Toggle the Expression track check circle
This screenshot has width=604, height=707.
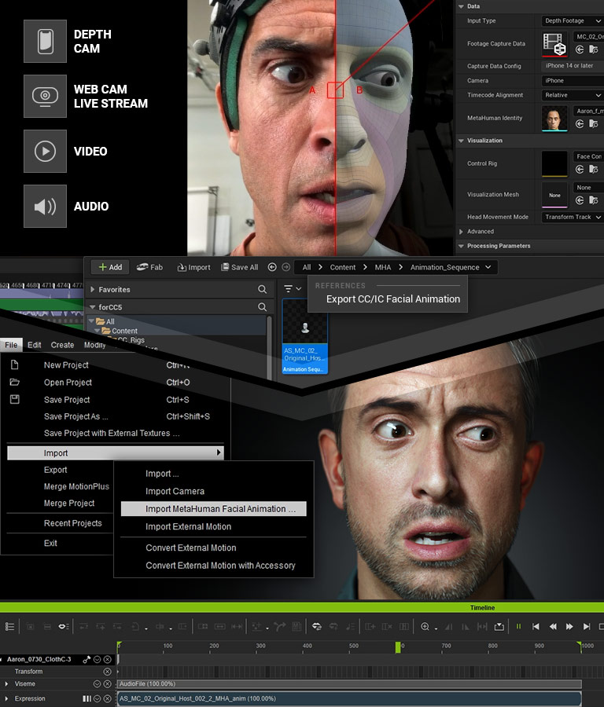(x=98, y=698)
